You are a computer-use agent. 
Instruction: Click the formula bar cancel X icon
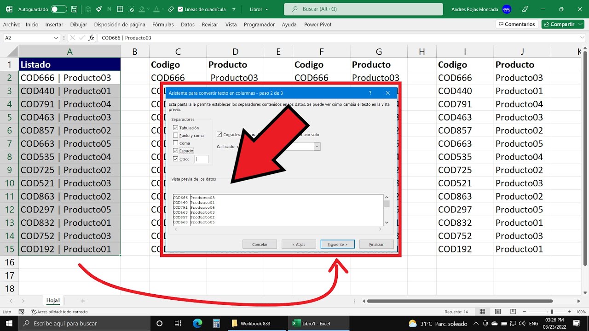click(x=72, y=38)
